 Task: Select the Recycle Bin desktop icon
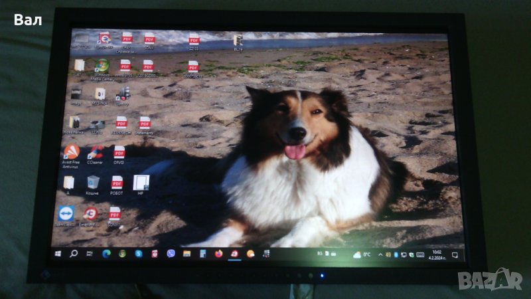(93, 182)
